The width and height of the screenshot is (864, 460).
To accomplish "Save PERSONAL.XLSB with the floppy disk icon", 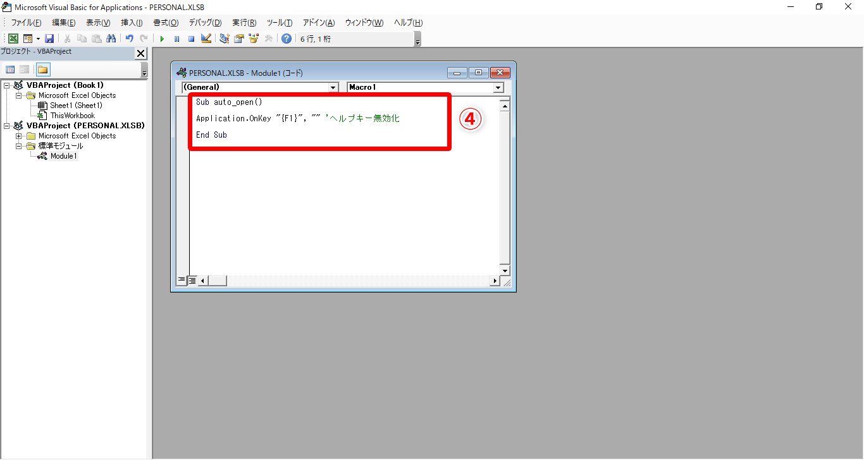I will click(49, 39).
